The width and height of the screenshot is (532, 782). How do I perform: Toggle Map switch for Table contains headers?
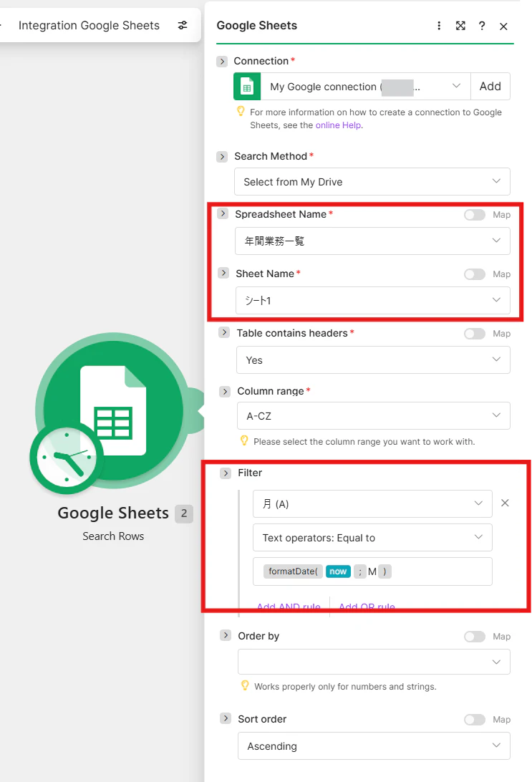[x=475, y=334]
